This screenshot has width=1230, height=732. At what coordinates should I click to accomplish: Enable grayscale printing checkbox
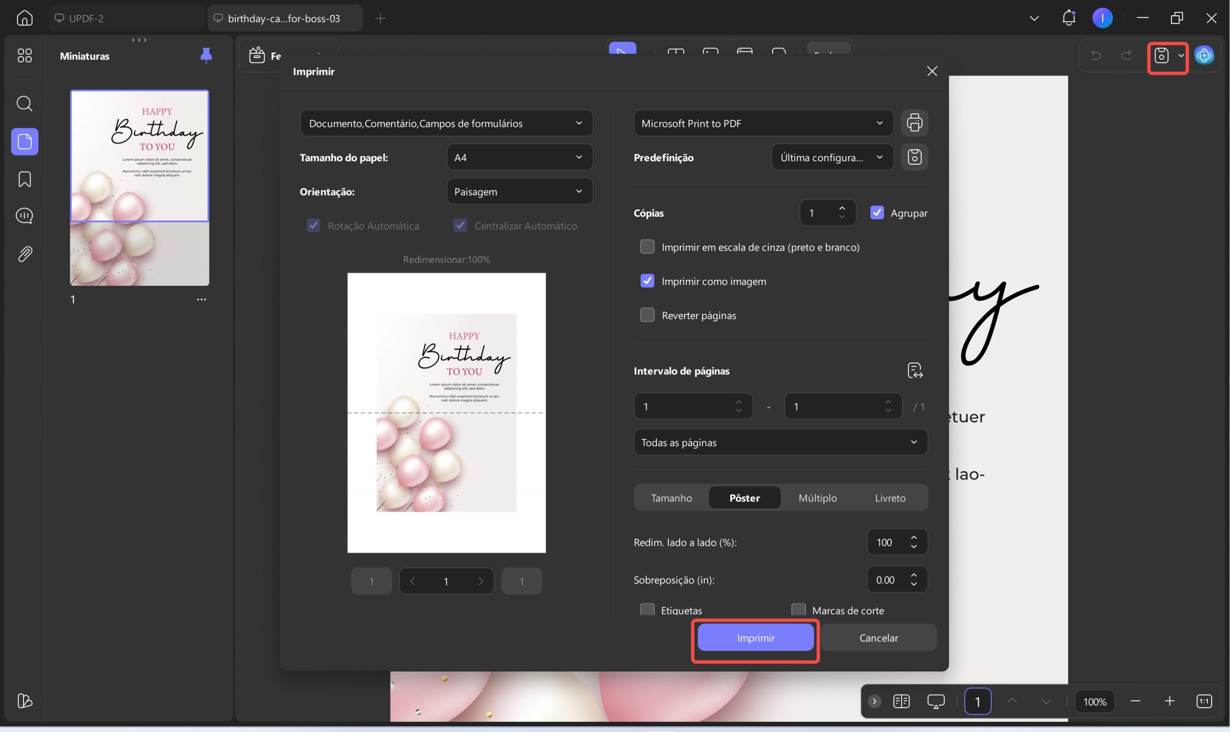[x=647, y=247]
